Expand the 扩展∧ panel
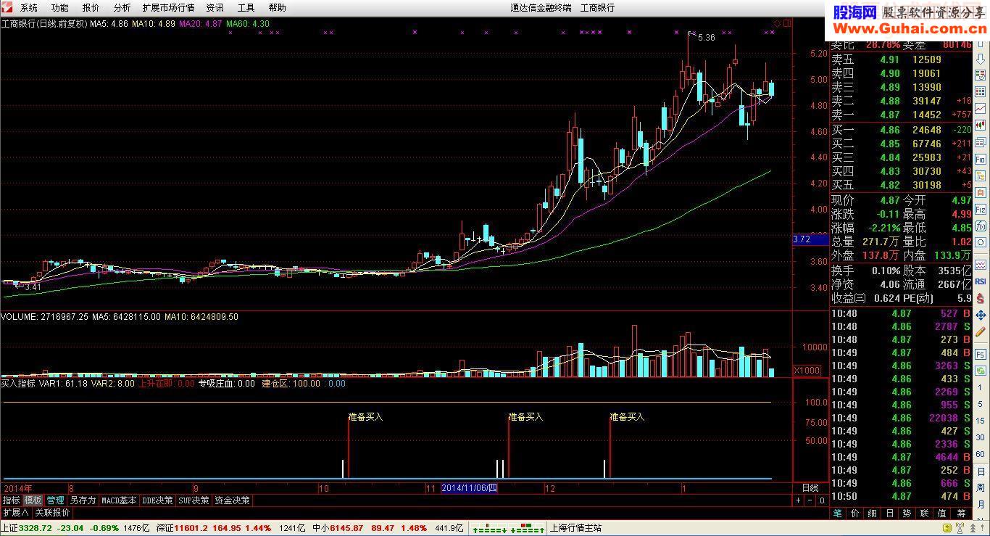990x536 pixels. pos(15,512)
